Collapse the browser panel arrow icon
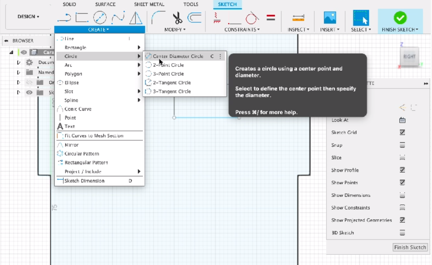 tap(6, 40)
